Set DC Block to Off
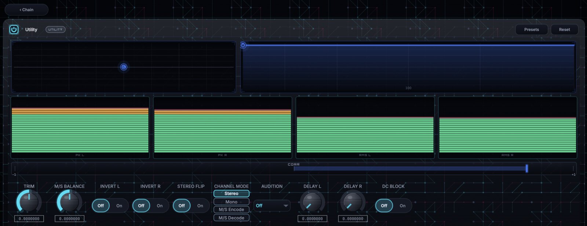The width and height of the screenshot is (587, 226). pos(384,205)
